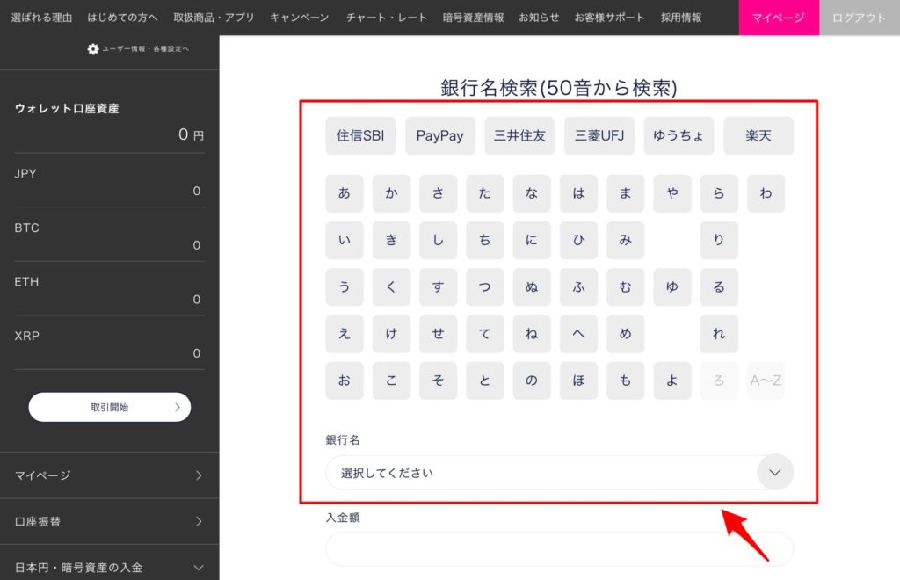Select 楽天 bank shortcut

tap(758, 136)
